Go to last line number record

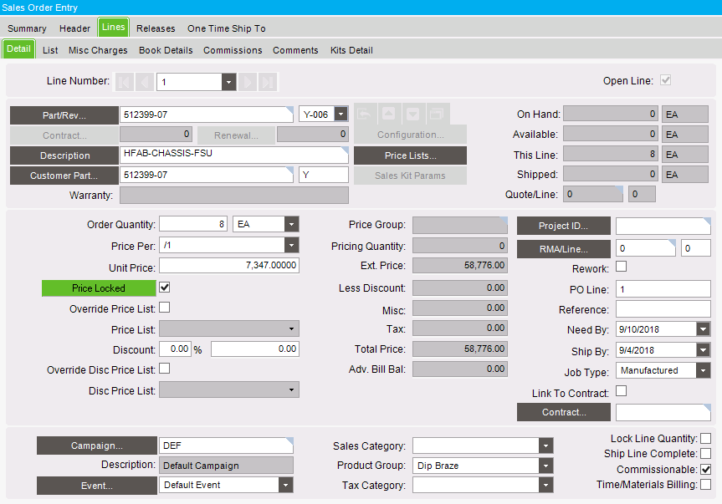tap(268, 82)
